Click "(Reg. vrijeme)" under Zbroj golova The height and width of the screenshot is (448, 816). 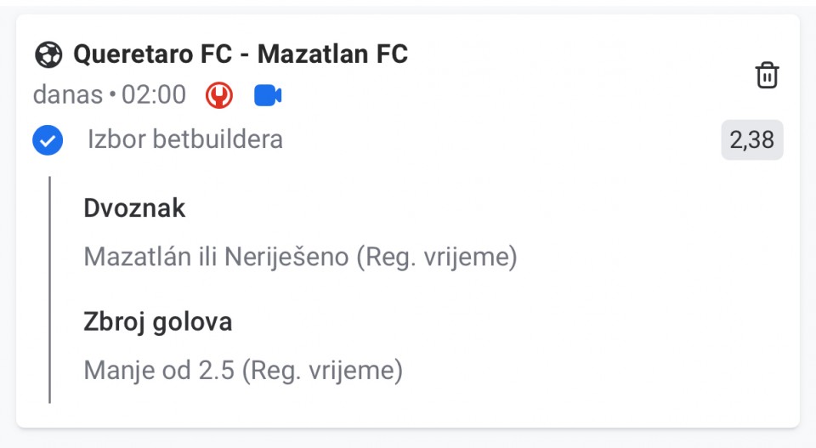tap(321, 371)
